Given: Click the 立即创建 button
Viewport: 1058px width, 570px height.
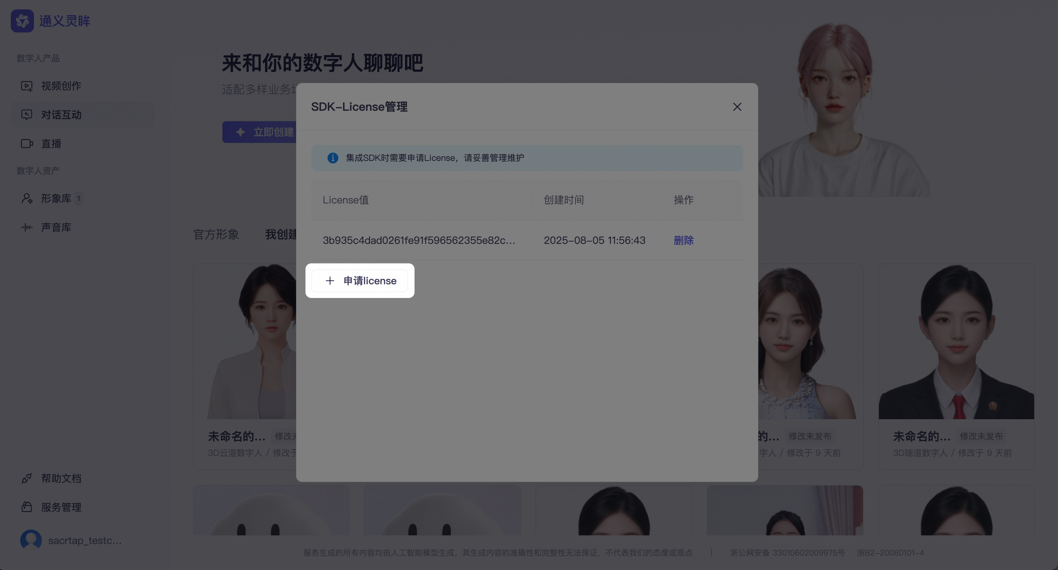Looking at the screenshot, I should click(260, 132).
